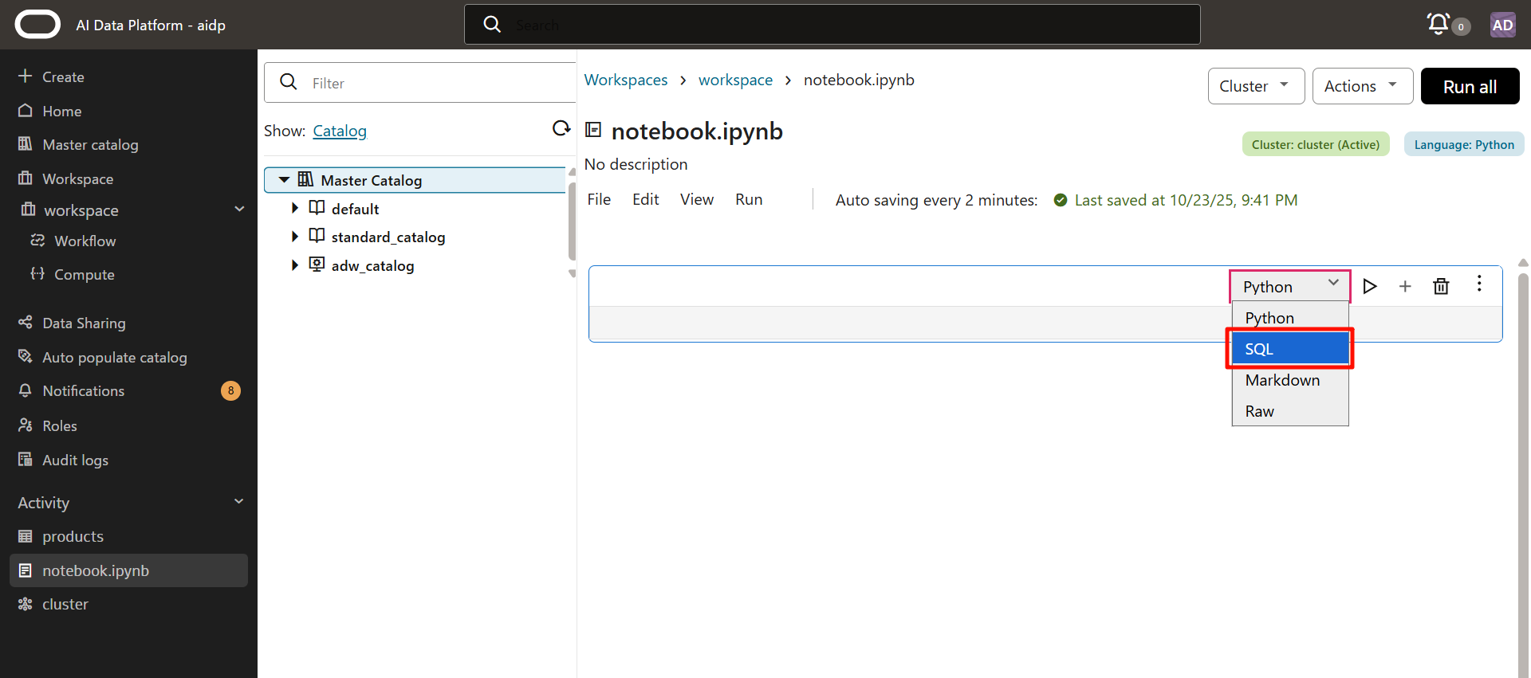Go to workspace breadcrumb link
Screen dimensions: 1531x678
[x=735, y=80]
